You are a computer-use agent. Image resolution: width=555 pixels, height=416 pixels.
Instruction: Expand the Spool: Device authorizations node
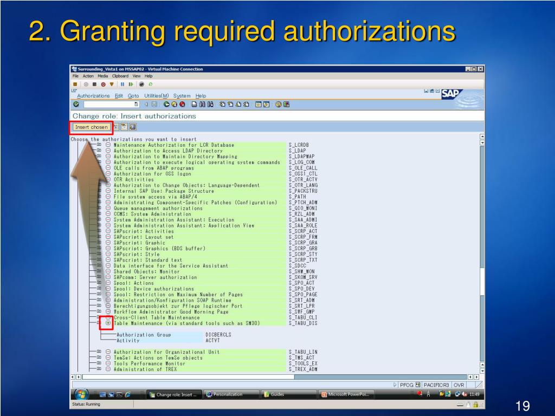tap(99, 288)
